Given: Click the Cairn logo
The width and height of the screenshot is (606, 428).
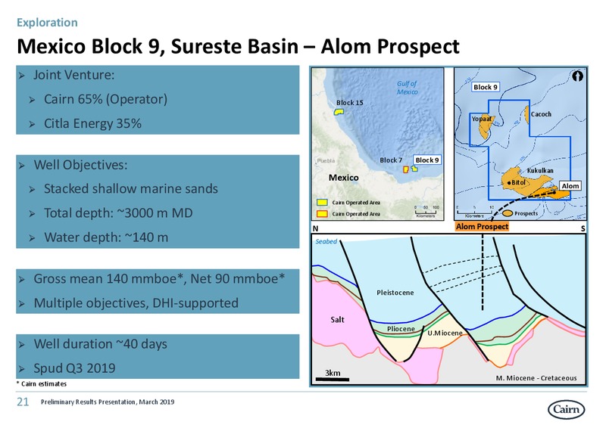Looking at the screenshot, I should tap(566, 410).
